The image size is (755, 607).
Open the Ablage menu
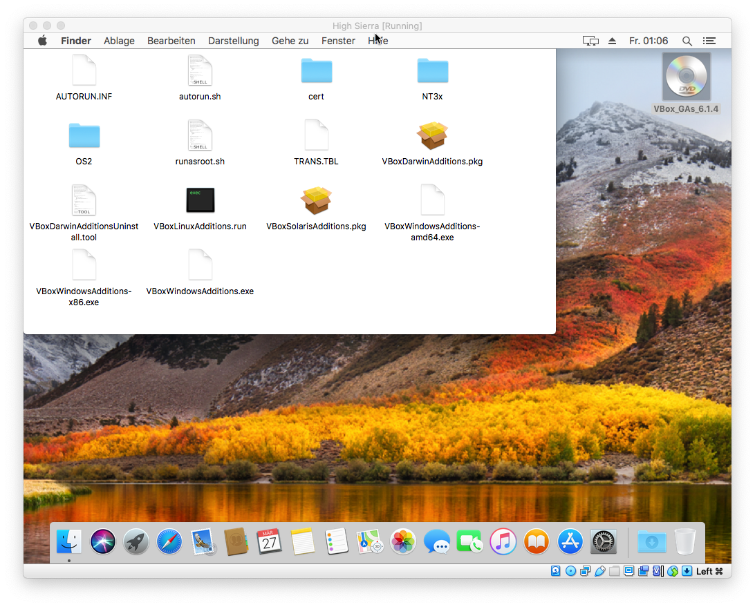pyautogui.click(x=119, y=41)
